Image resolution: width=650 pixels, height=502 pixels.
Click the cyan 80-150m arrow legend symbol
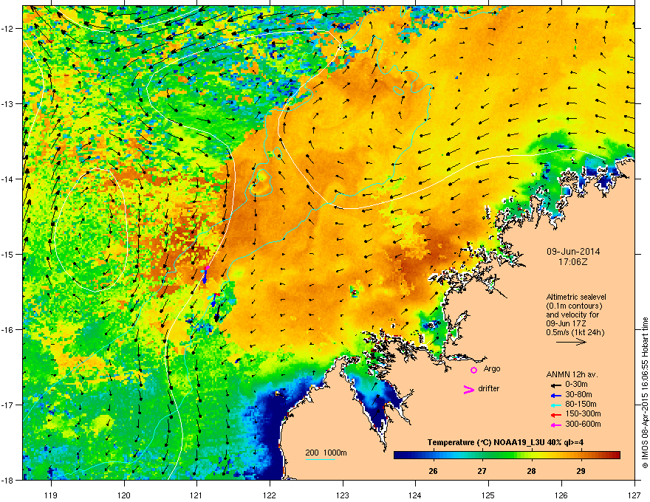pos(555,405)
